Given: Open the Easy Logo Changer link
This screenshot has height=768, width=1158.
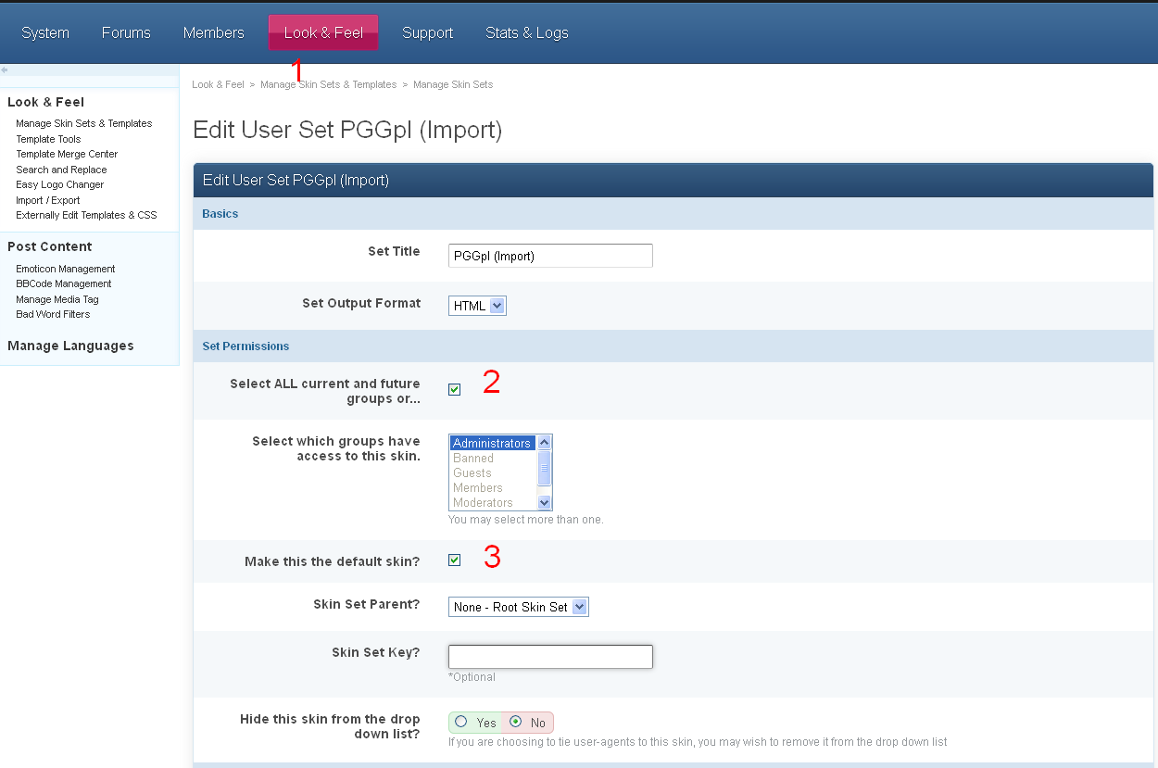Looking at the screenshot, I should pyautogui.click(x=59, y=184).
